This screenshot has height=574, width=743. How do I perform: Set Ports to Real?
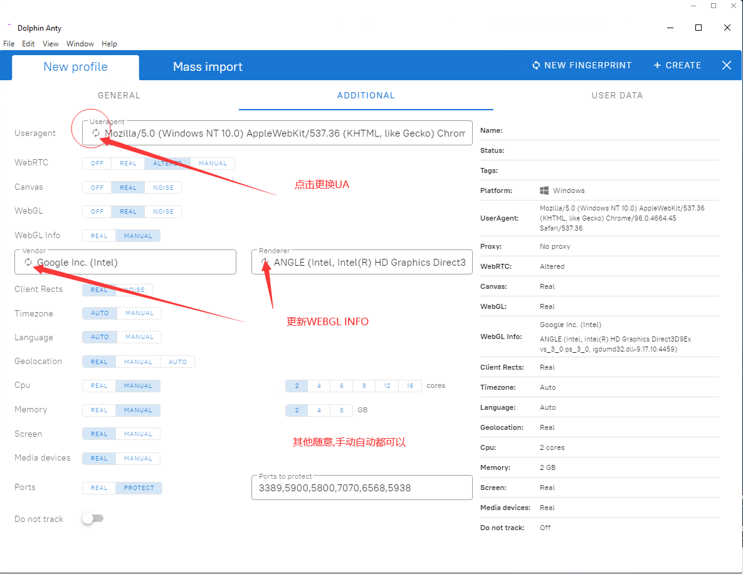click(x=99, y=488)
